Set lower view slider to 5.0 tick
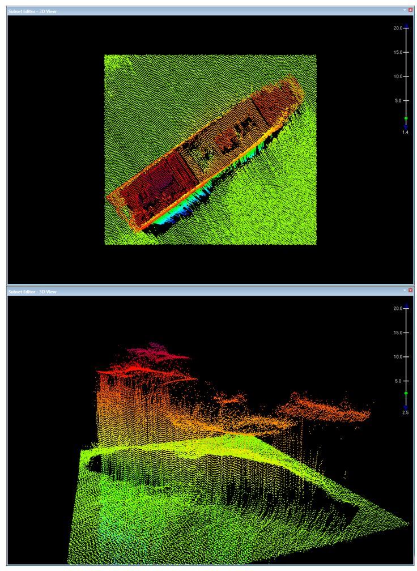This screenshot has width=417, height=571. point(406,381)
